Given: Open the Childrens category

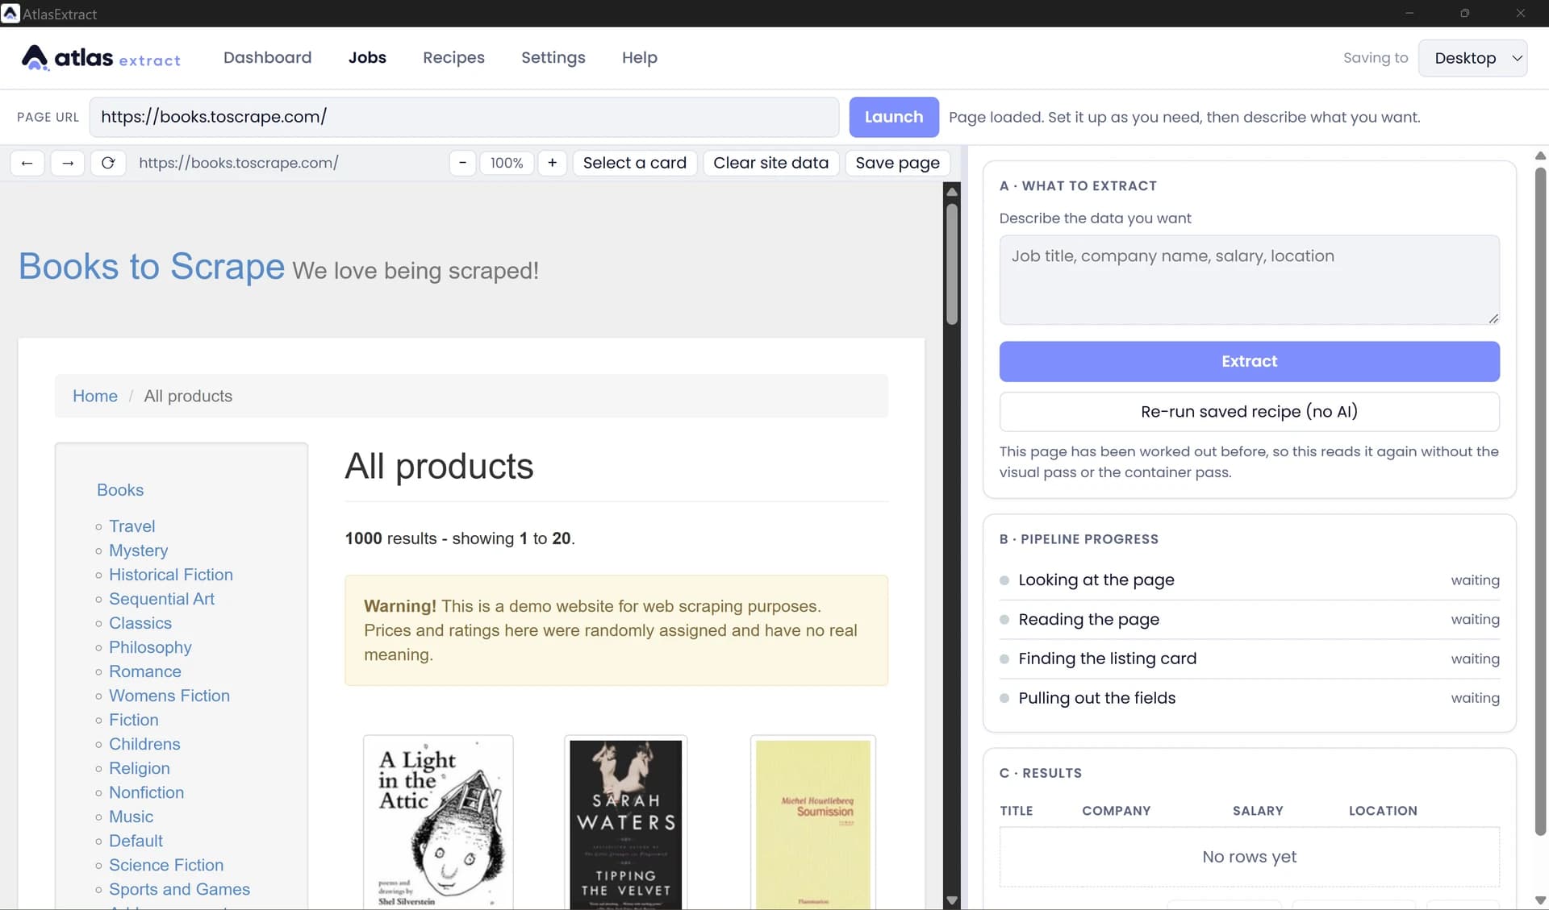Looking at the screenshot, I should (x=144, y=744).
